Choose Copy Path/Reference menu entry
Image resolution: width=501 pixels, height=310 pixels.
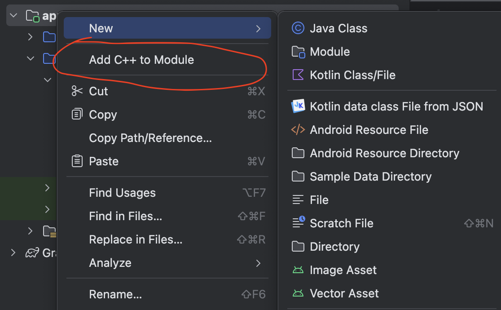tap(150, 138)
